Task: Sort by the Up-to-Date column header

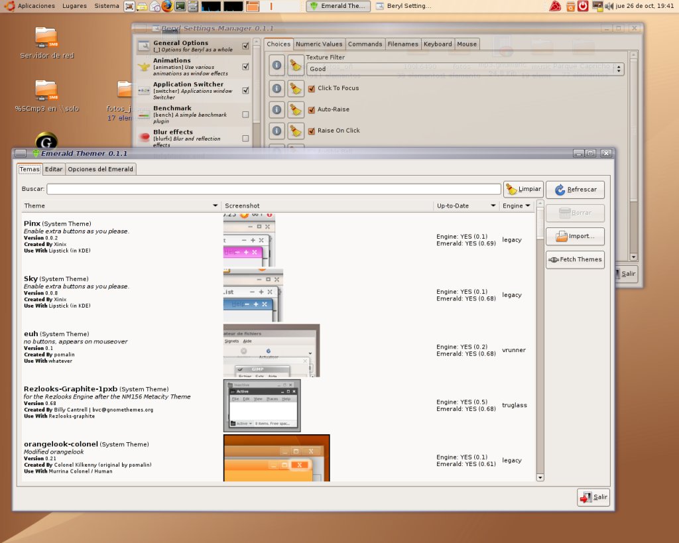Action: [466, 206]
